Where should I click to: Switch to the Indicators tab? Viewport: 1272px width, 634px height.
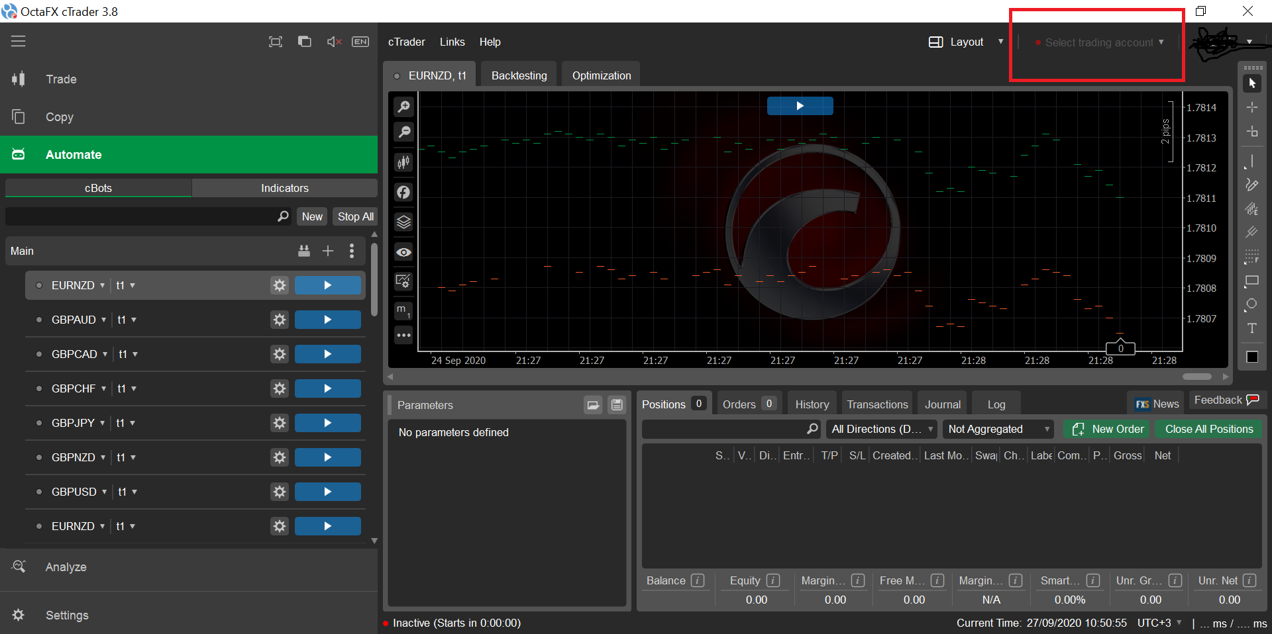285,188
